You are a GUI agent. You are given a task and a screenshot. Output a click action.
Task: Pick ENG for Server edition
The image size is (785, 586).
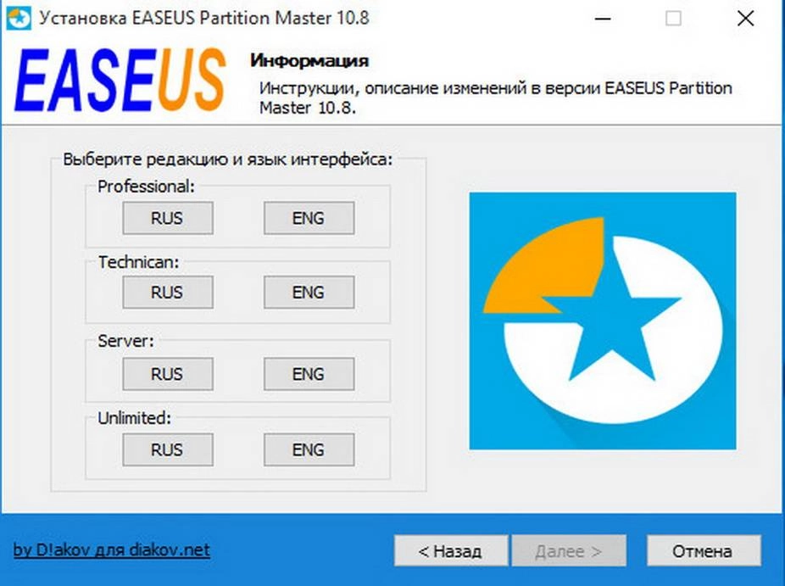tap(309, 374)
